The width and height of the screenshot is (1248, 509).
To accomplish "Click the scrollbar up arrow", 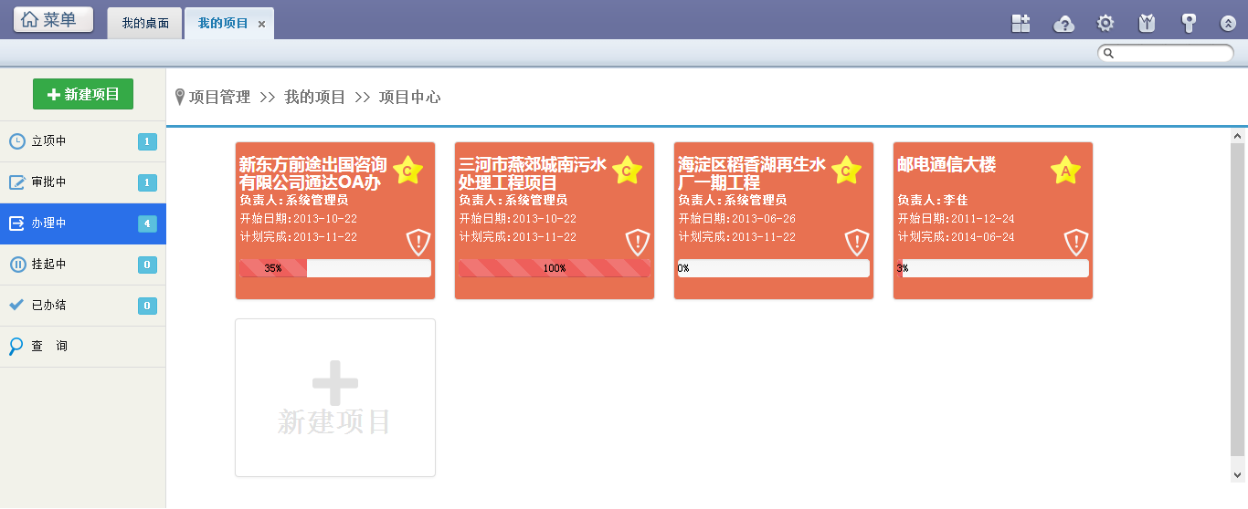I will (1238, 136).
